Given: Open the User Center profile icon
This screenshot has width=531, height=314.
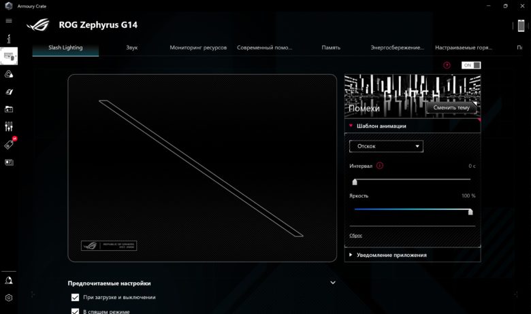Looking at the screenshot, I should pos(9,280).
